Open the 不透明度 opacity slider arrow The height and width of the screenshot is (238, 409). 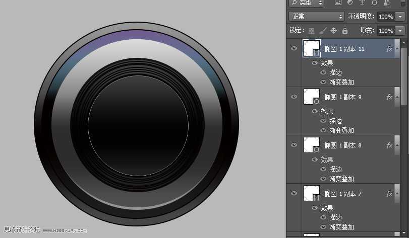coord(400,17)
